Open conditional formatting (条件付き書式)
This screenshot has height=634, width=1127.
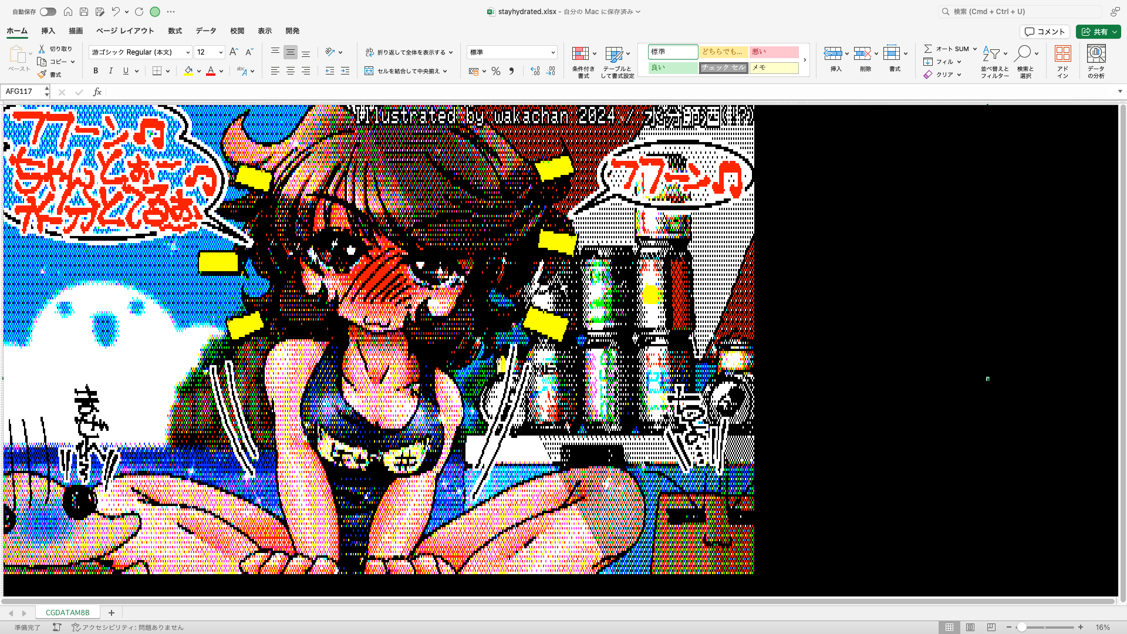583,62
